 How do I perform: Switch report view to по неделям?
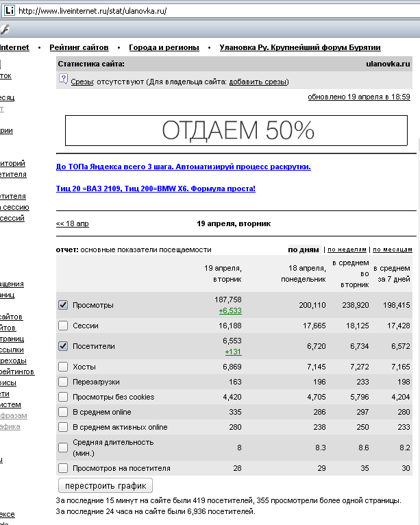point(347,250)
